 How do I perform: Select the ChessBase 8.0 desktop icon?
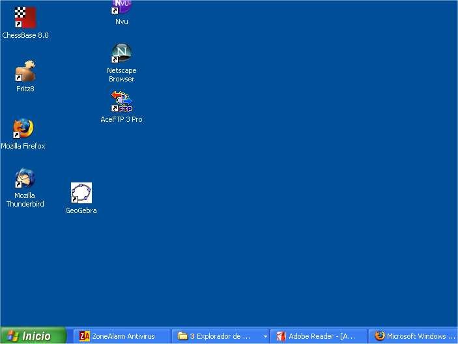(x=25, y=18)
